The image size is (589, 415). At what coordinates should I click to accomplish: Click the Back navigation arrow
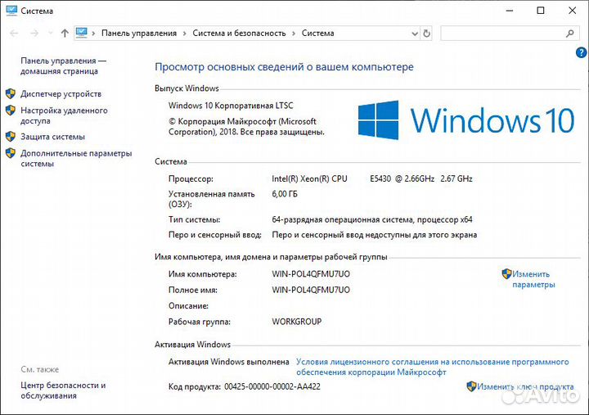coord(14,34)
